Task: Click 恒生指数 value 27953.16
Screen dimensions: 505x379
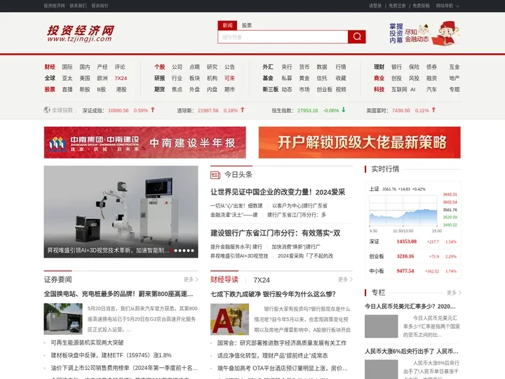Action: pos(308,111)
